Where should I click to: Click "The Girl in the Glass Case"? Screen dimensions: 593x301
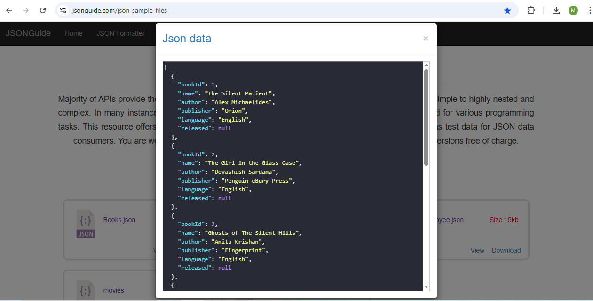[253, 163]
